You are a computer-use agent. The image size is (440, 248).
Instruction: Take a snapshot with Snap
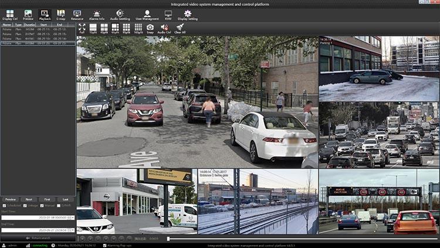(150, 28)
